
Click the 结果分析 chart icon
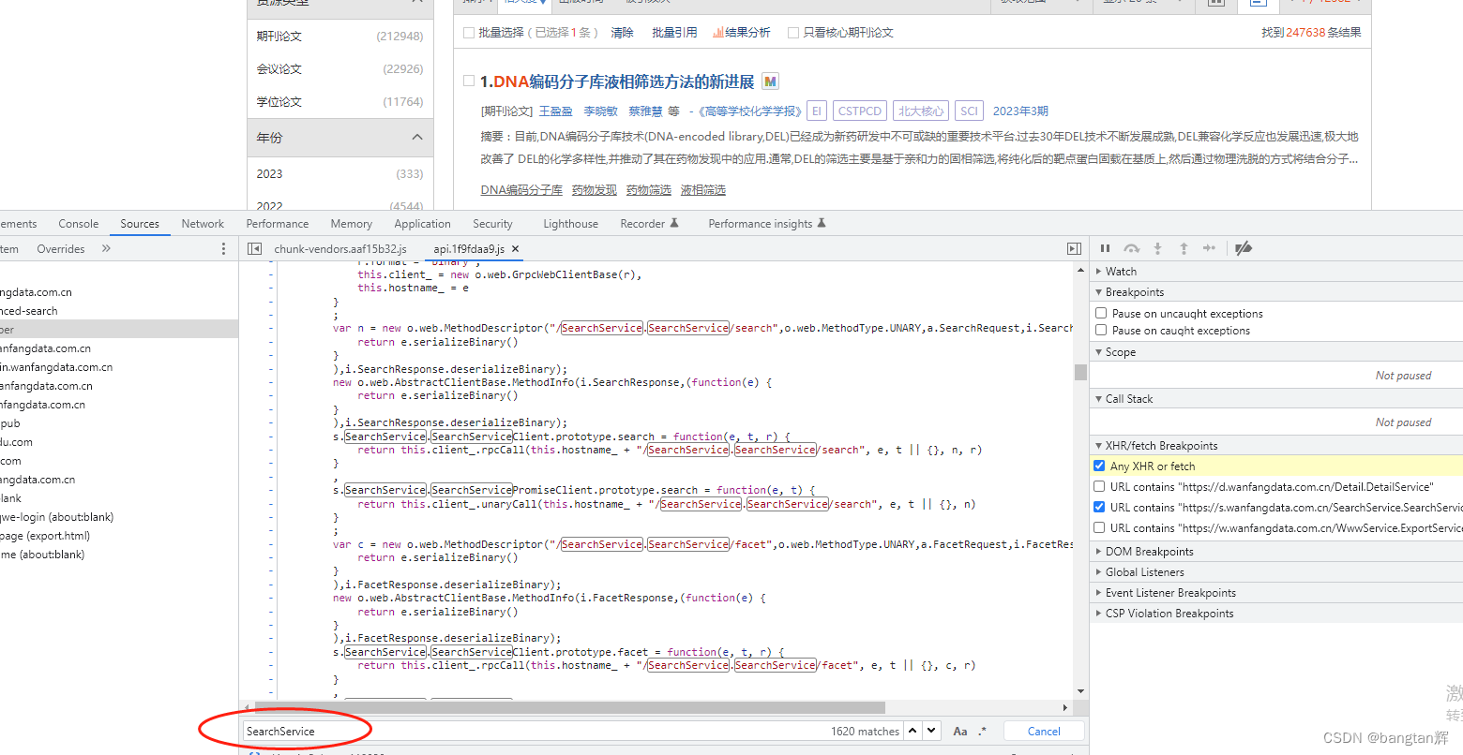pyautogui.click(x=717, y=33)
